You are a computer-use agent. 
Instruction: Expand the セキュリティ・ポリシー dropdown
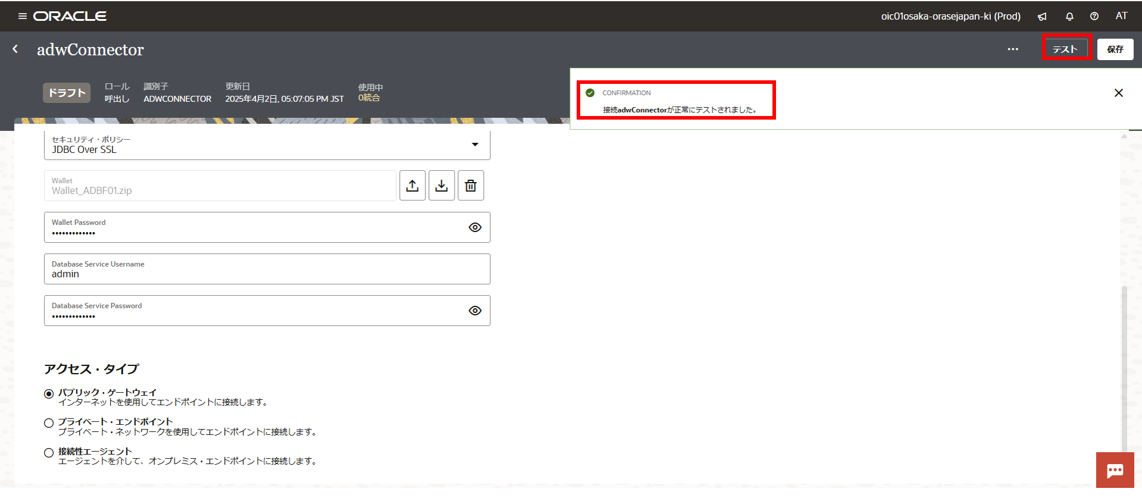[x=475, y=145]
